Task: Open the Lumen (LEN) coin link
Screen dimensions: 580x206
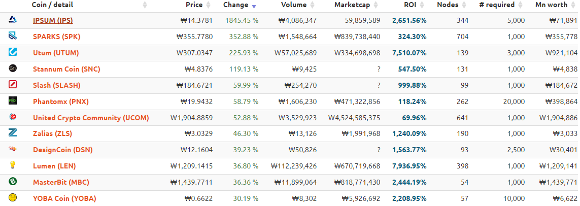Action: tap(54, 166)
